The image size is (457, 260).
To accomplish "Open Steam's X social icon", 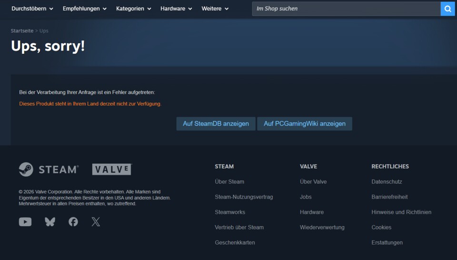I will (x=96, y=222).
